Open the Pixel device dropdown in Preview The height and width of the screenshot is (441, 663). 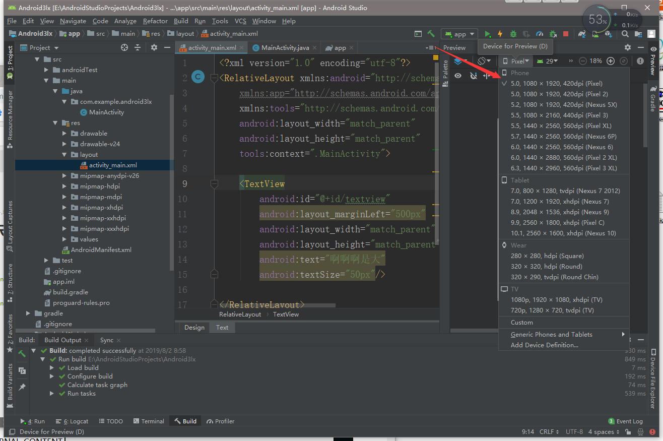tap(516, 61)
